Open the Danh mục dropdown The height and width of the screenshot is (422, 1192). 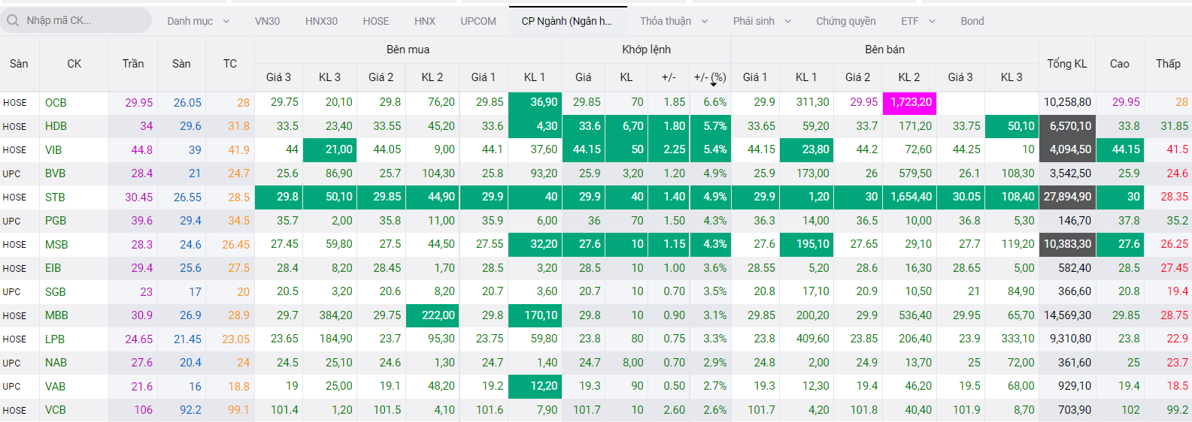(198, 21)
